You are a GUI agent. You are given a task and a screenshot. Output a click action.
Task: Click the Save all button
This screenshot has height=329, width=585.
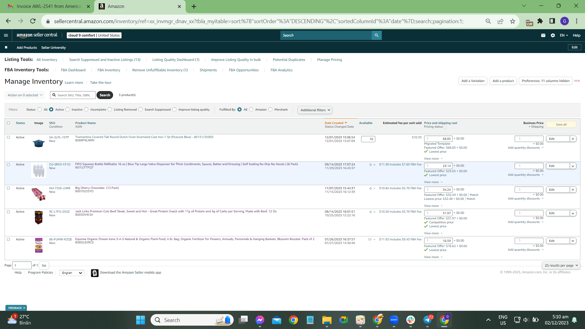[x=561, y=124]
